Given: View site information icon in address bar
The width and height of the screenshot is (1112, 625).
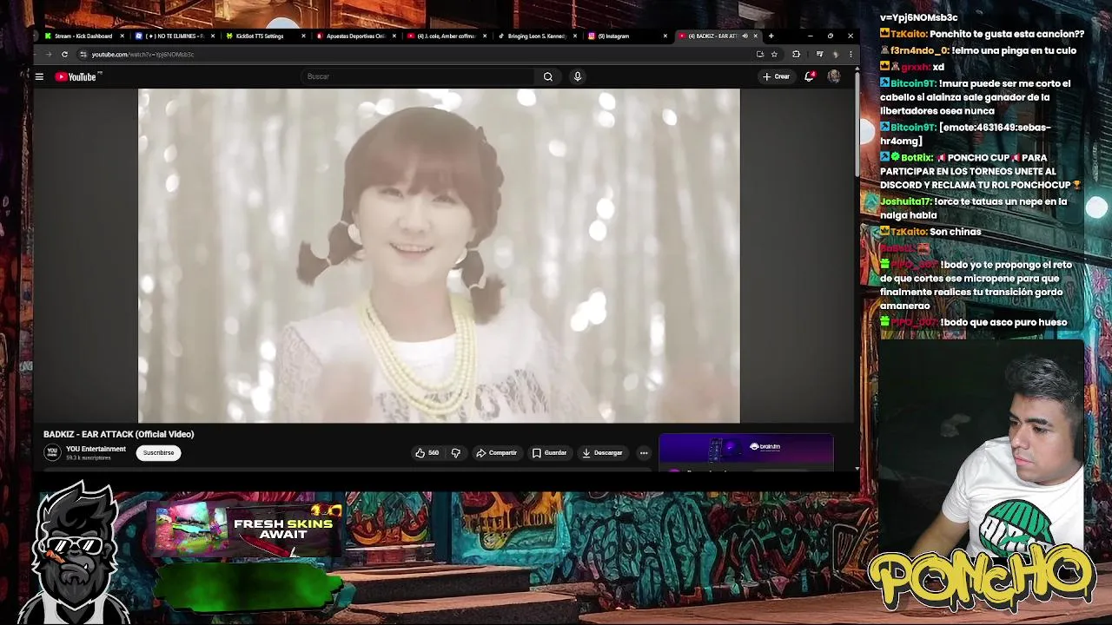Looking at the screenshot, I should tap(83, 54).
